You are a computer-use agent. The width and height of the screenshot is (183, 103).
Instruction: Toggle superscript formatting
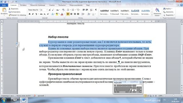click(x=48, y=14)
